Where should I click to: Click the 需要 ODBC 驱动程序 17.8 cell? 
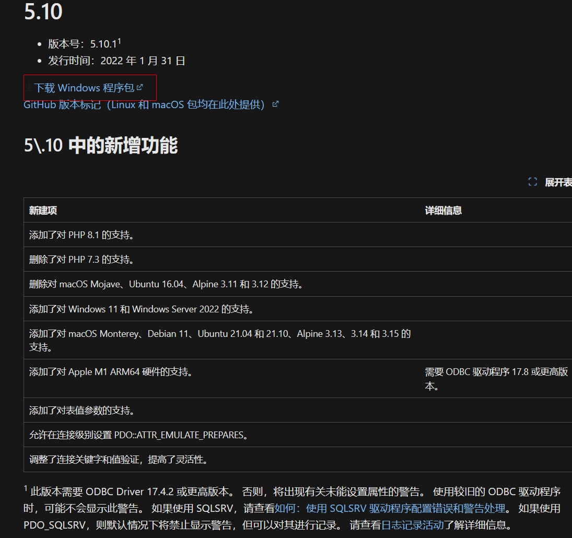(x=496, y=377)
